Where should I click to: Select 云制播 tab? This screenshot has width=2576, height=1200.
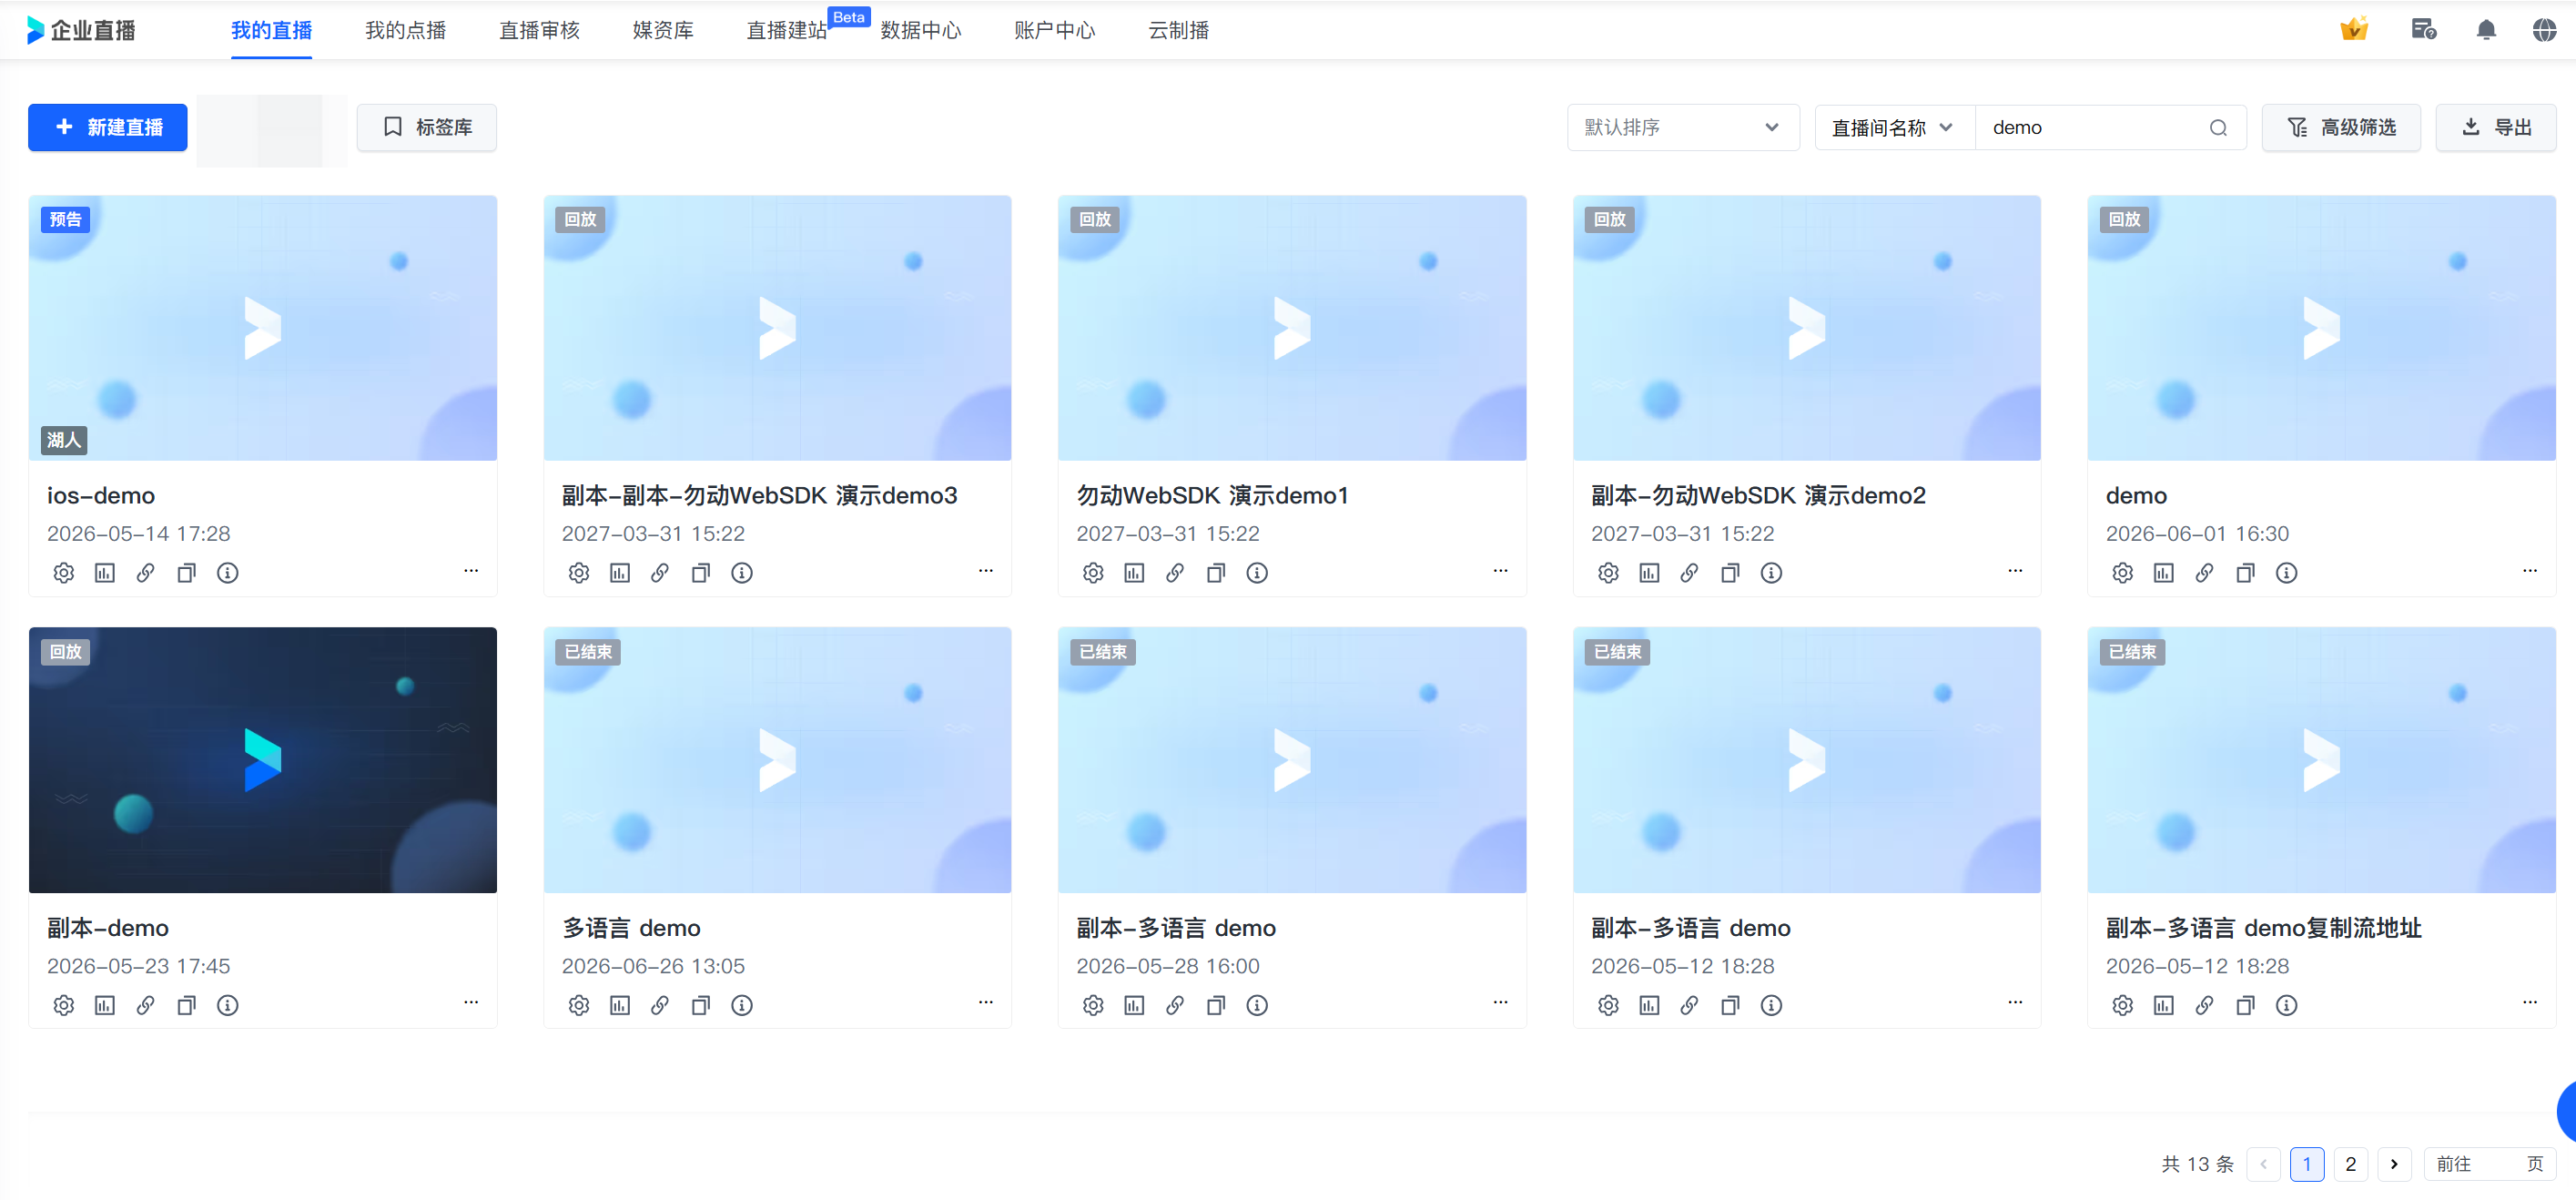click(1178, 30)
